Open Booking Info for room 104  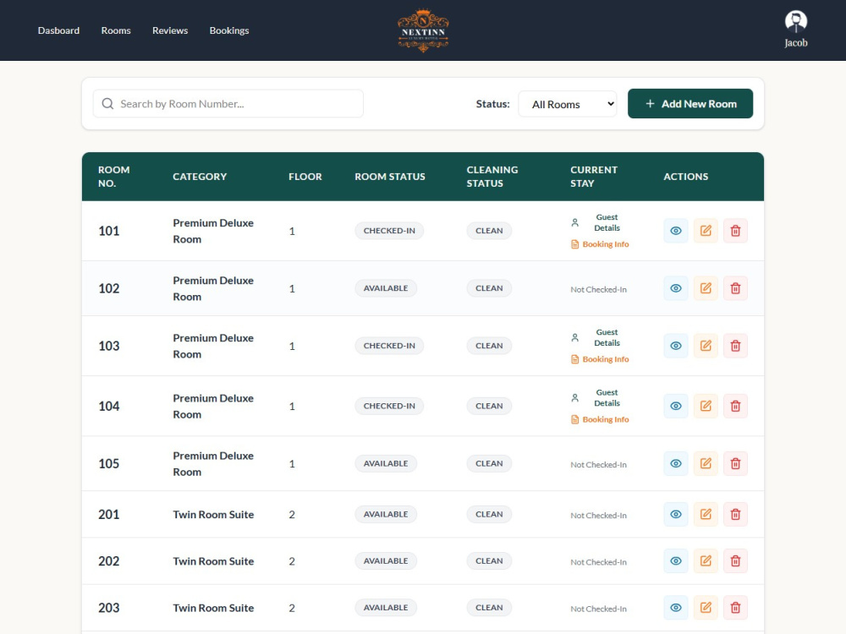600,419
